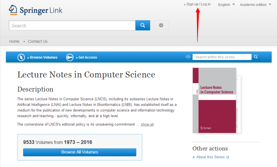Image resolution: width=277 pixels, height=167 pixels.
Task: Click the external link icon after About this Series
Action: (x=228, y=157)
